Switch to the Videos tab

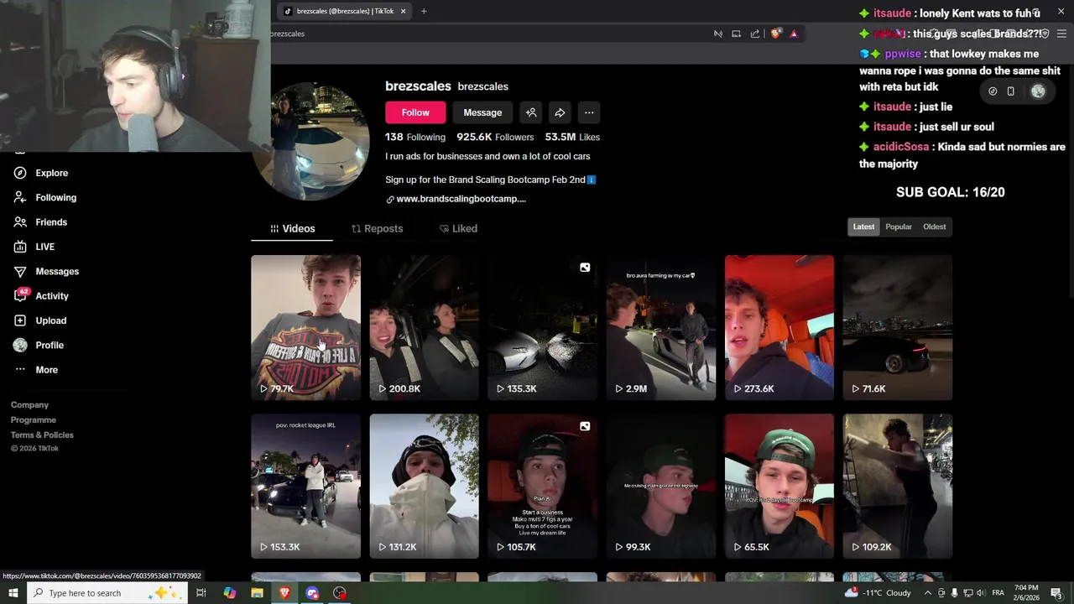click(292, 228)
